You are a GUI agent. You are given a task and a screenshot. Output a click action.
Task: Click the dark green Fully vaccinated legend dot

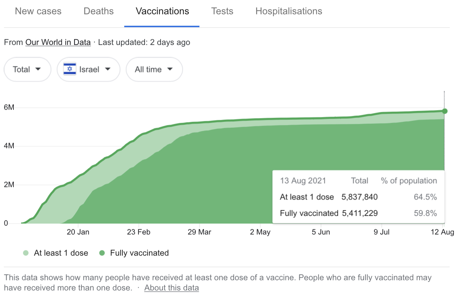[x=102, y=253]
